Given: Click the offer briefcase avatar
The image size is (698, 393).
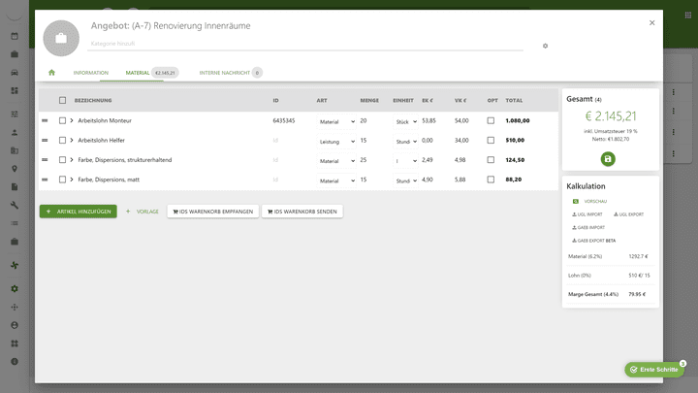Looking at the screenshot, I should (x=61, y=38).
